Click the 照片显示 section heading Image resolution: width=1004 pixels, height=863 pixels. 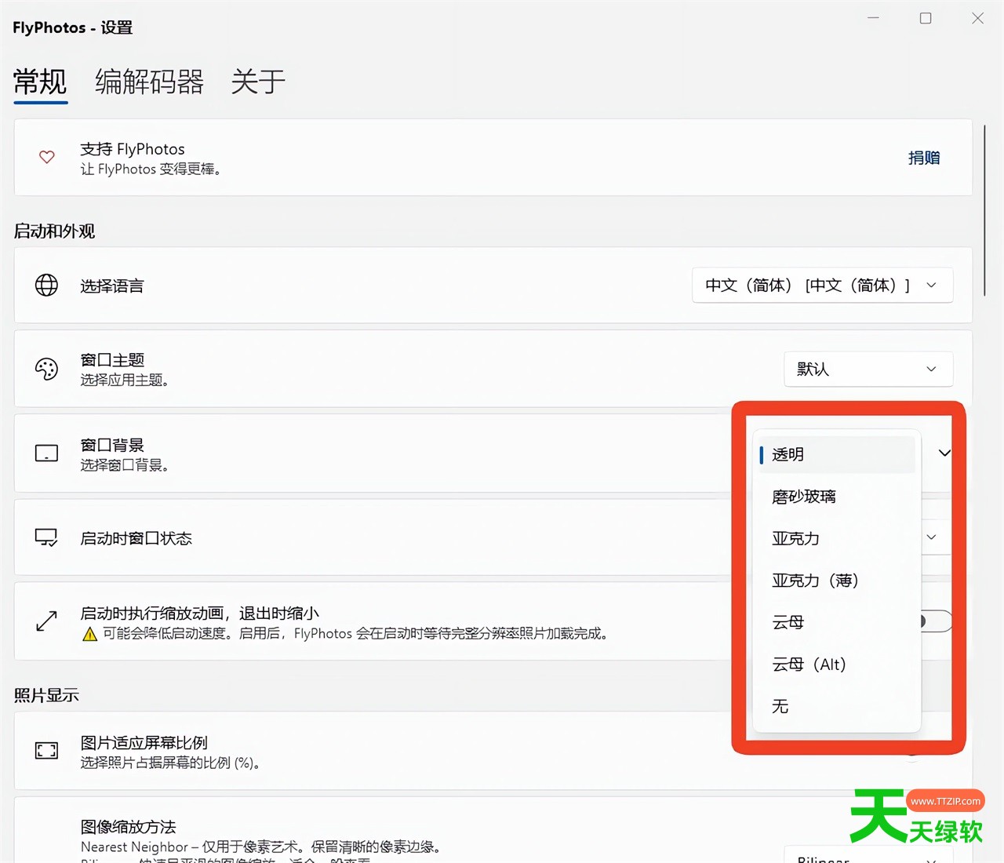46,695
